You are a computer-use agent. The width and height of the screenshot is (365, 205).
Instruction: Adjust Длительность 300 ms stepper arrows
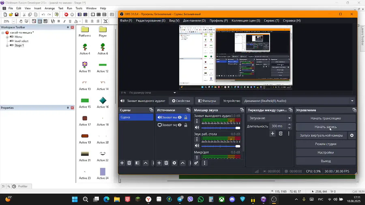point(289,126)
